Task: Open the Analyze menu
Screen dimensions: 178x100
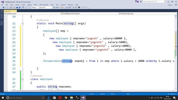Action: pyautogui.click(x=63, y=5)
